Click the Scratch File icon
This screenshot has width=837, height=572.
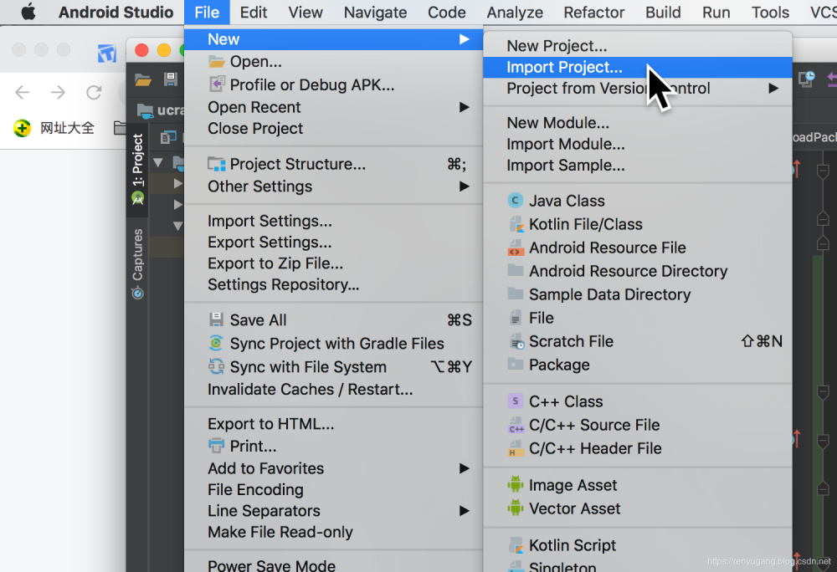coord(516,341)
